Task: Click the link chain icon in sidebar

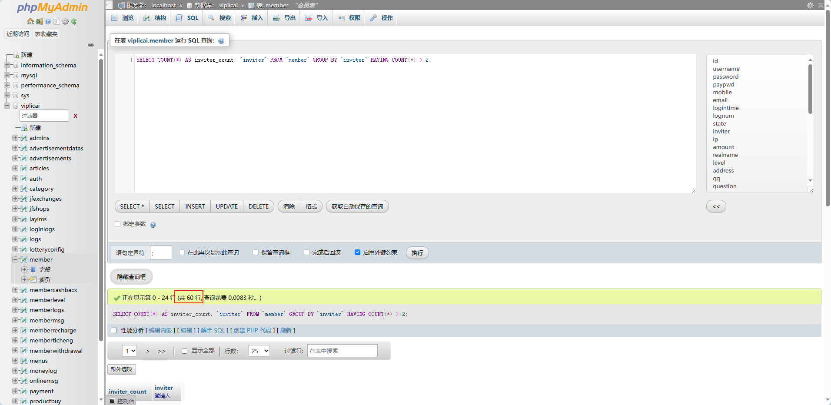Action: pos(91,45)
